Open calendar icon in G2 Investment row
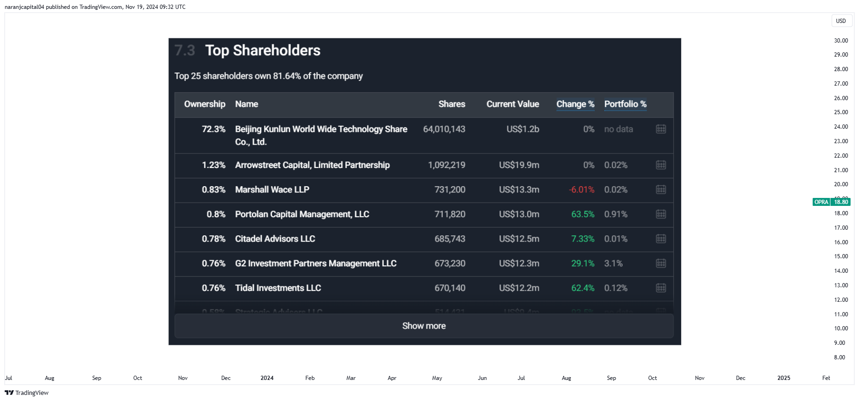859x401 pixels. coord(661,263)
